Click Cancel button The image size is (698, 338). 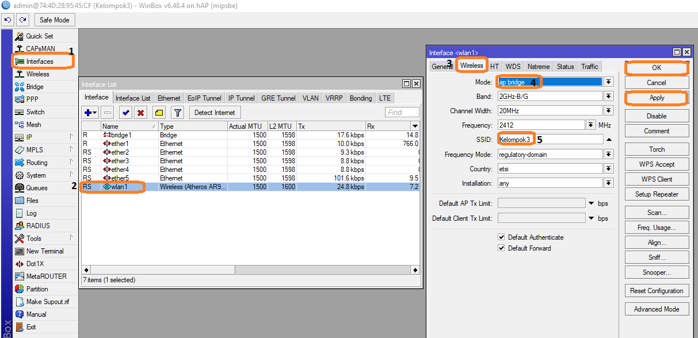point(657,83)
